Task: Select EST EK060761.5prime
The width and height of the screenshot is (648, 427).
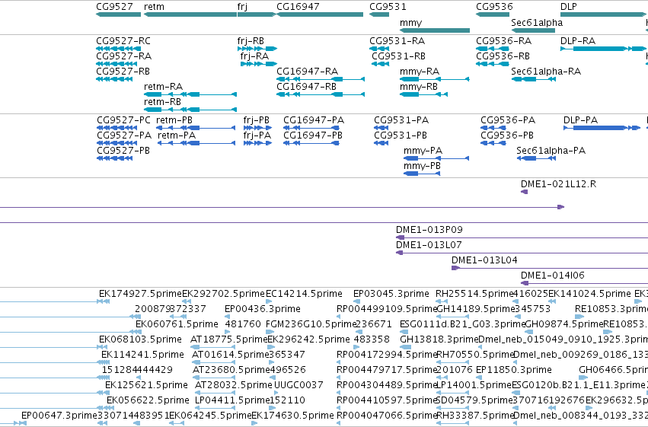Action: (x=177, y=324)
